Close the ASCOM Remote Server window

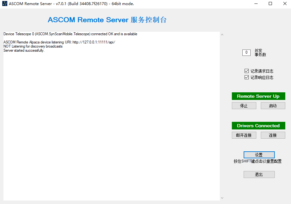click(x=285, y=4)
